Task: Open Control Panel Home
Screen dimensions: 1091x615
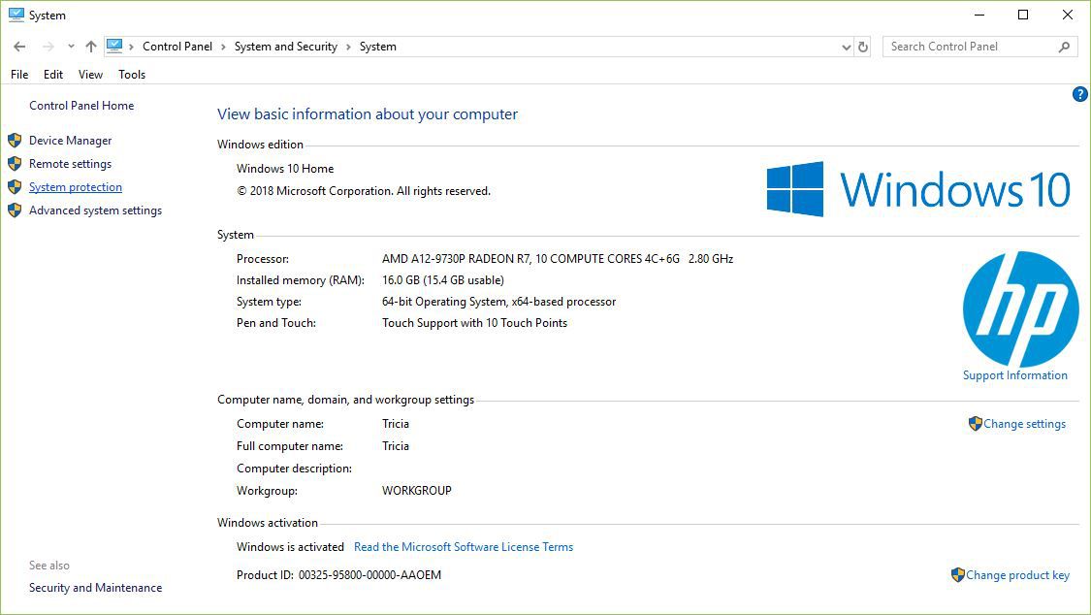Action: 81,106
